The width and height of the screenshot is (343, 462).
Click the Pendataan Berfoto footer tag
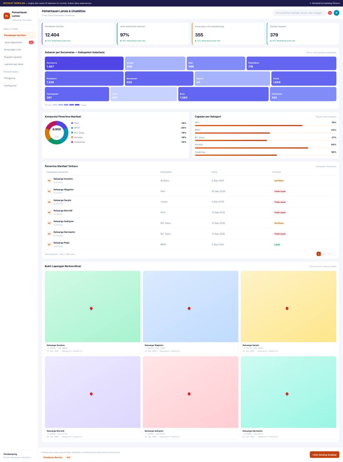(53, 457)
